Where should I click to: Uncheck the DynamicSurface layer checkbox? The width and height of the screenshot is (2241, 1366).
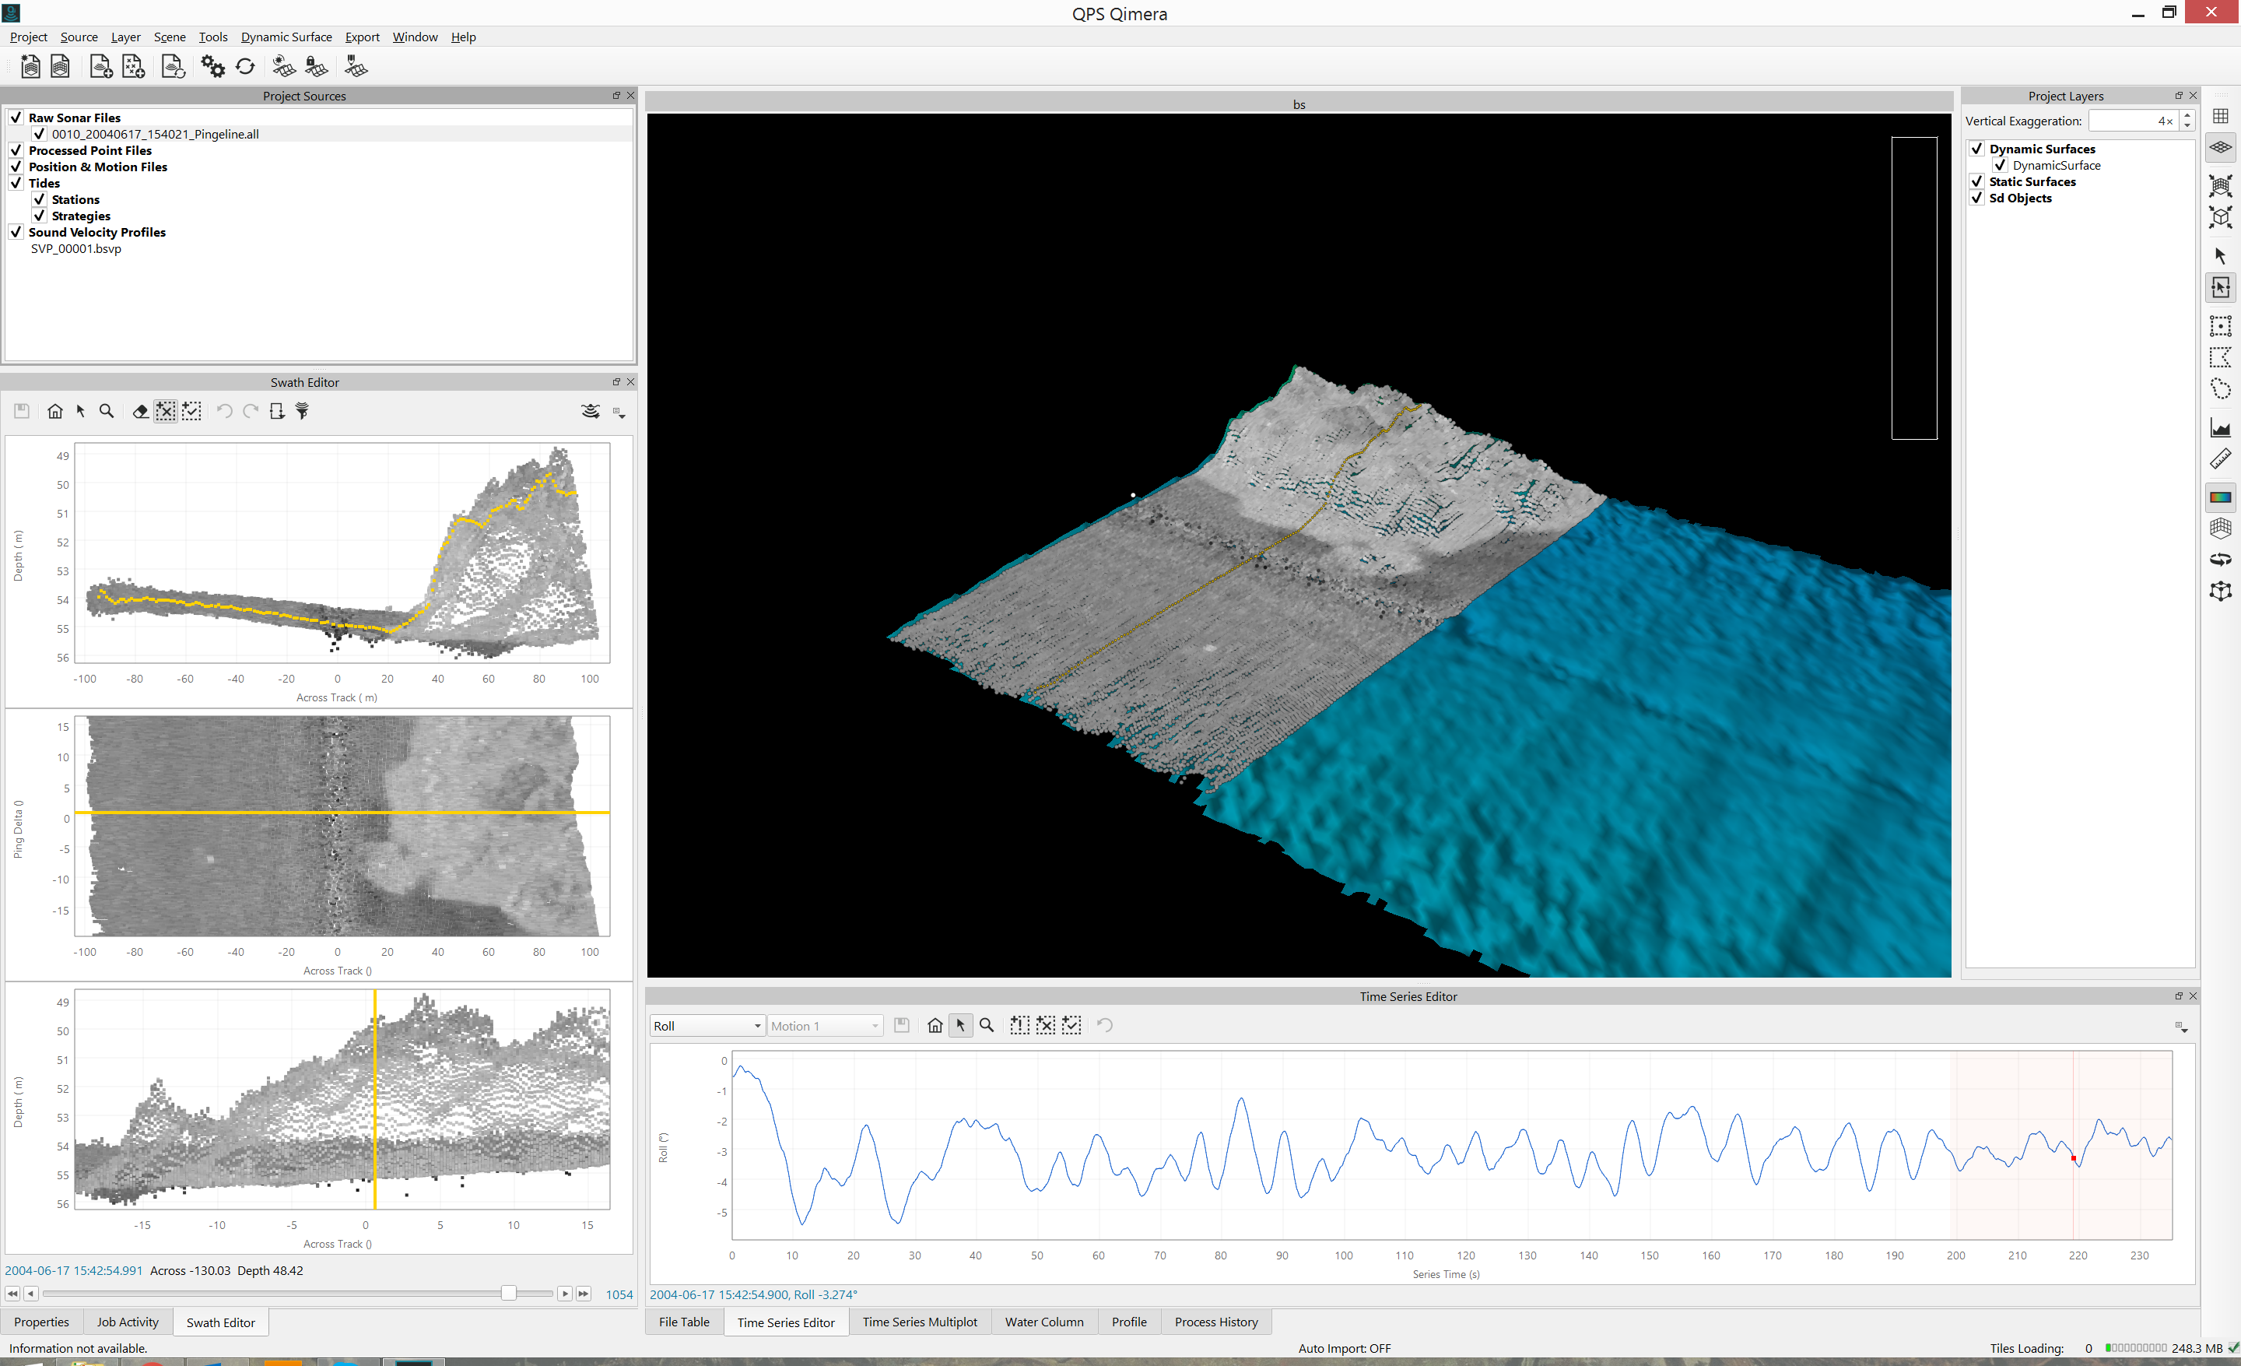click(x=2000, y=166)
